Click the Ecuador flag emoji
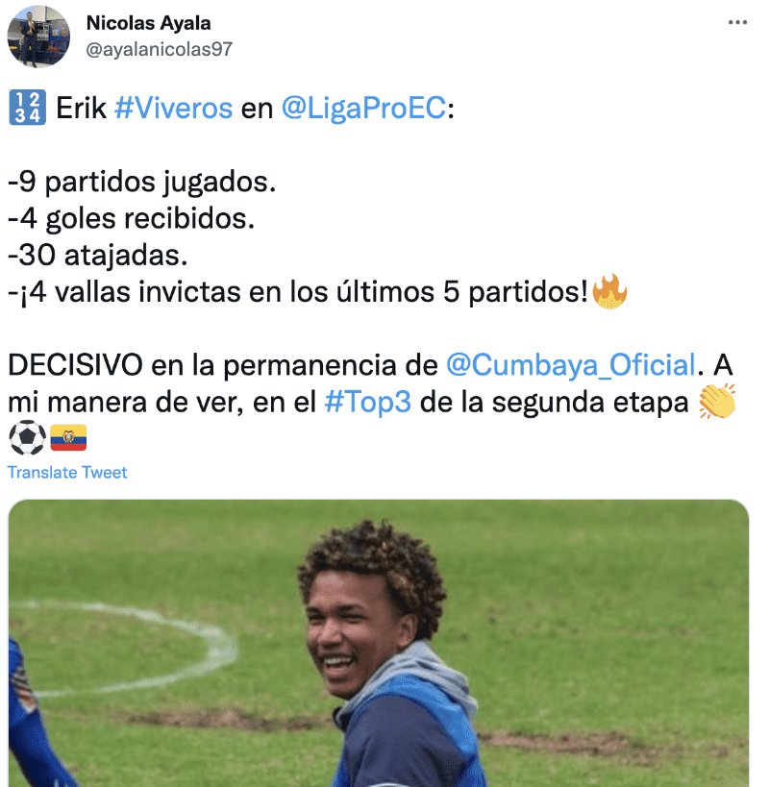 pos(68,437)
